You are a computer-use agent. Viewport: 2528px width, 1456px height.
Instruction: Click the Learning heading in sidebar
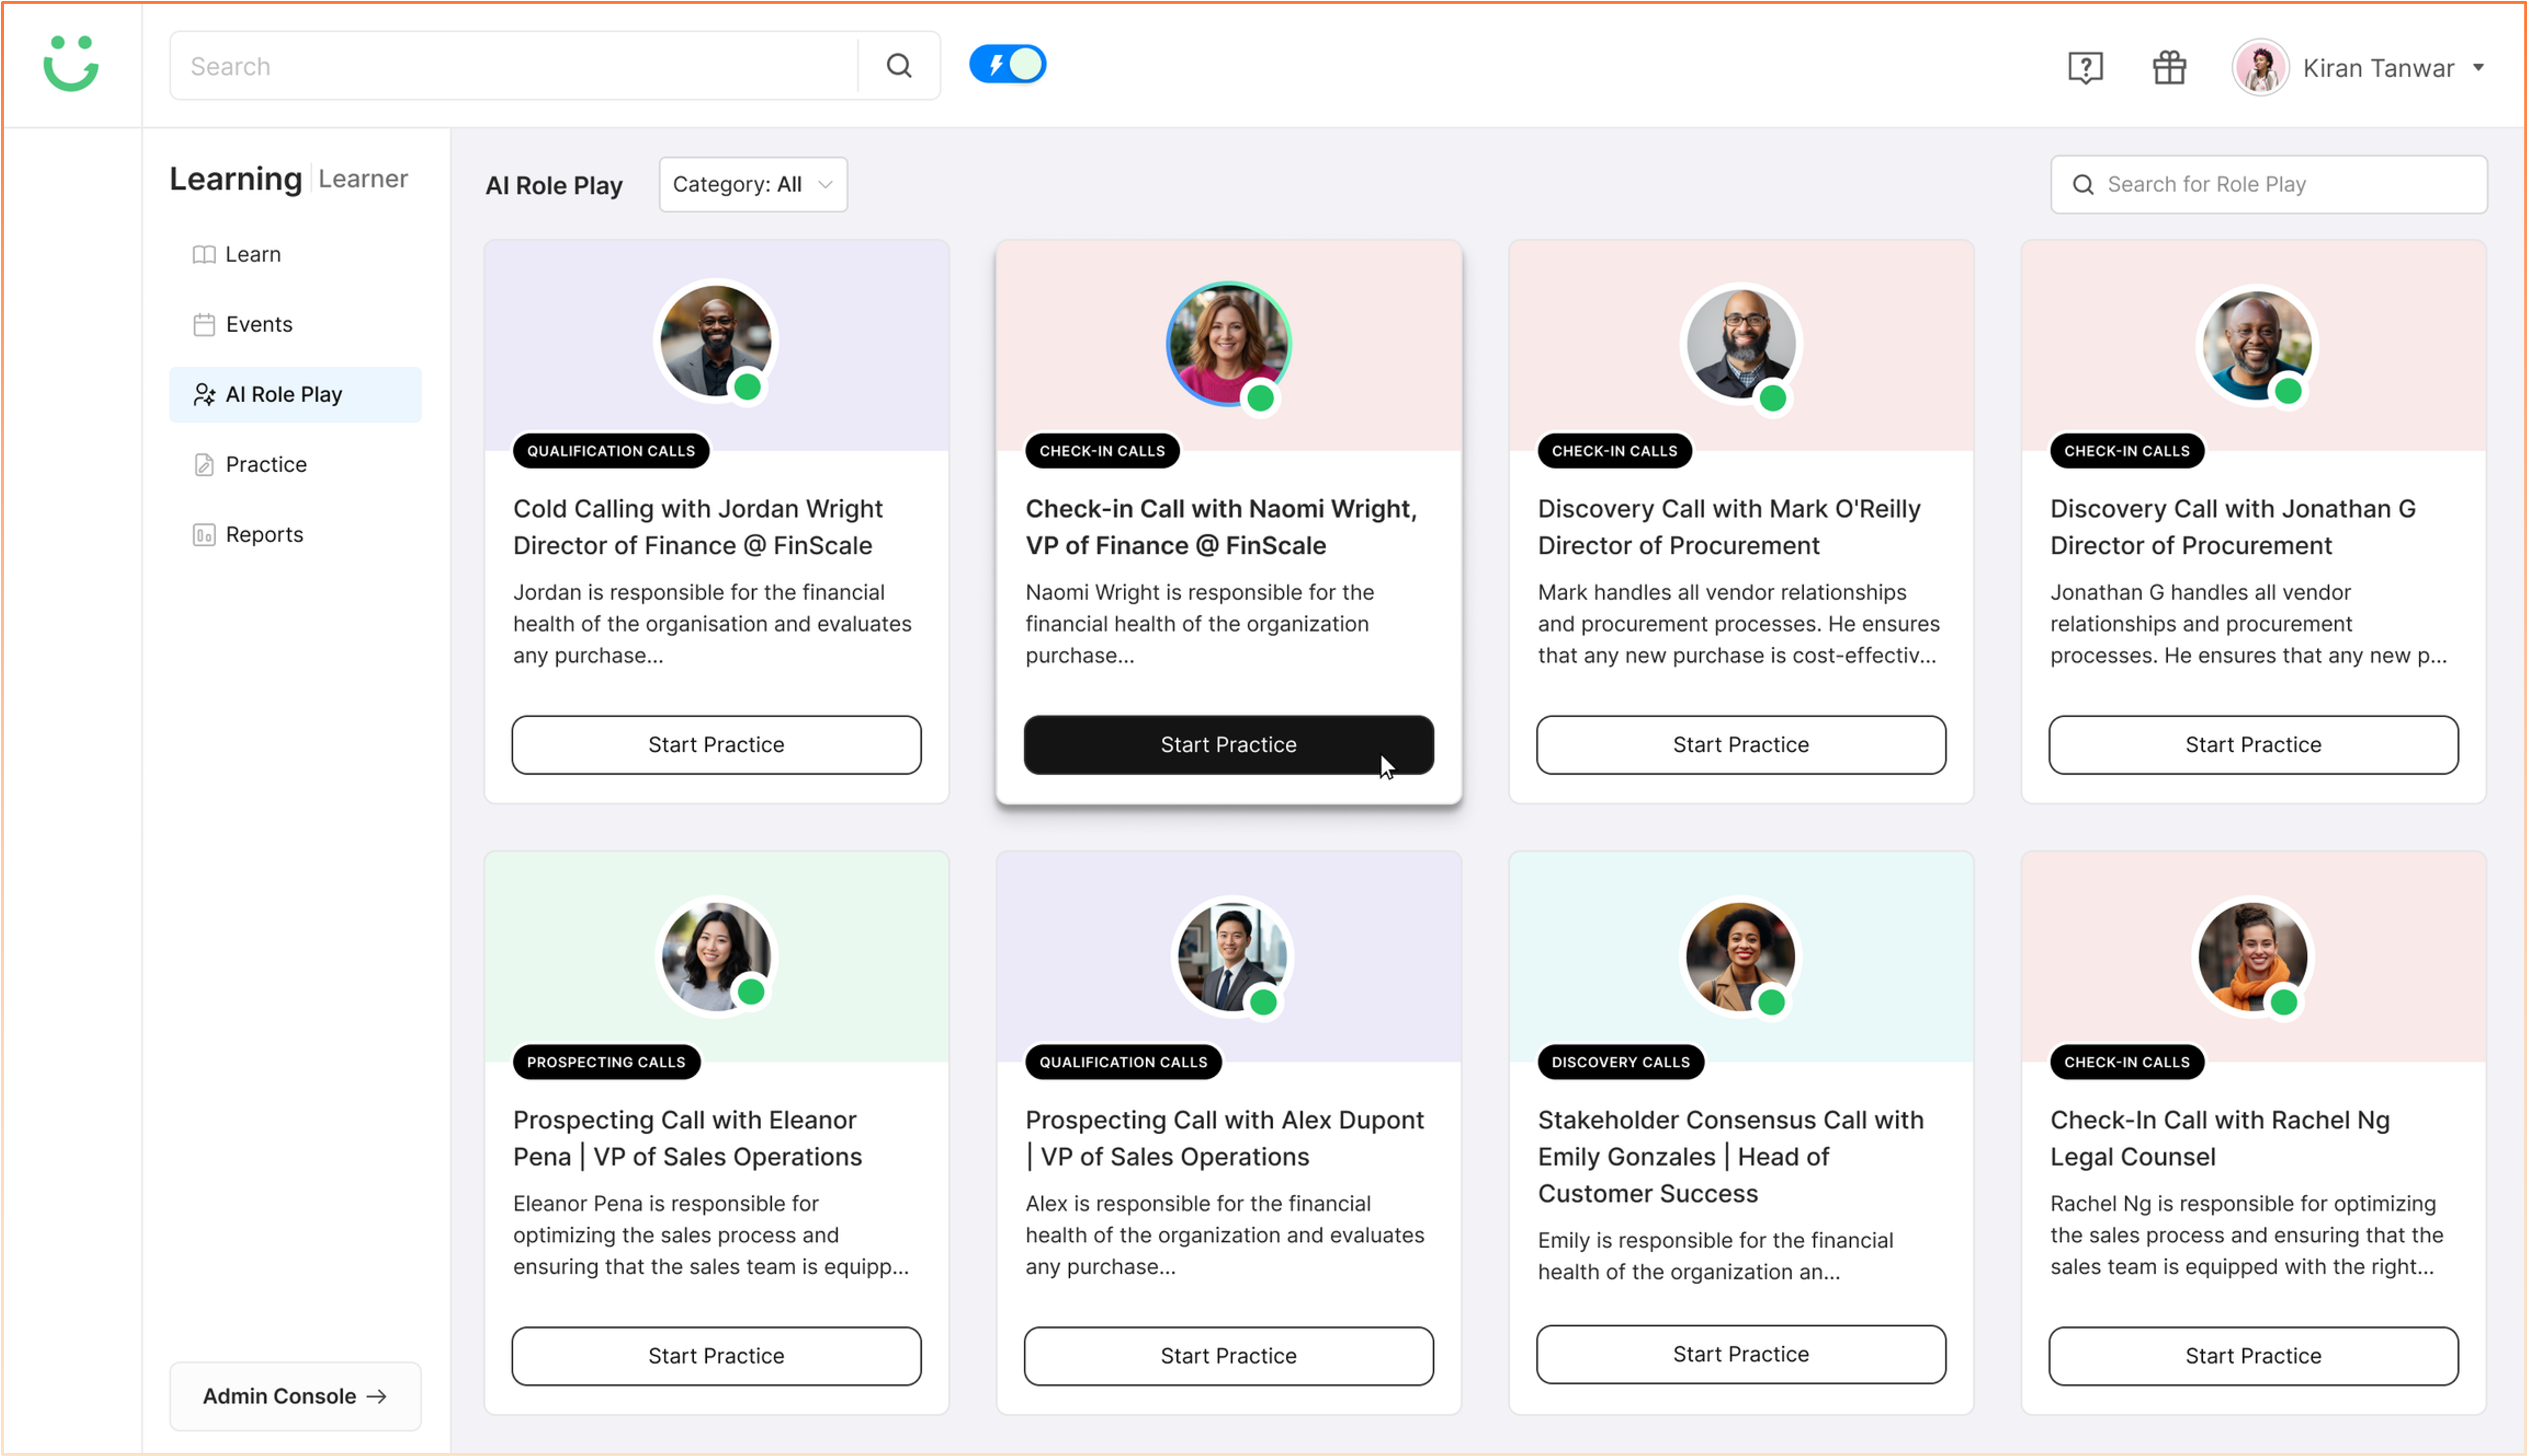[x=236, y=179]
